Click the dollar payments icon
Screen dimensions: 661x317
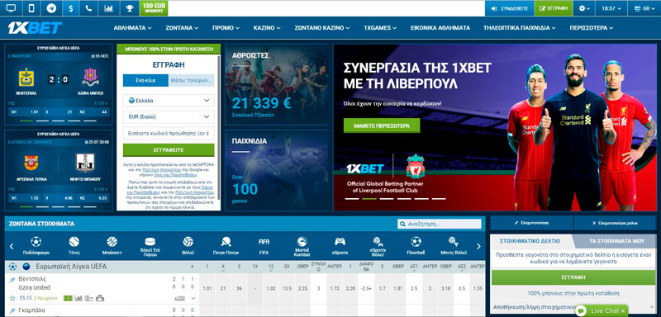coord(70,8)
